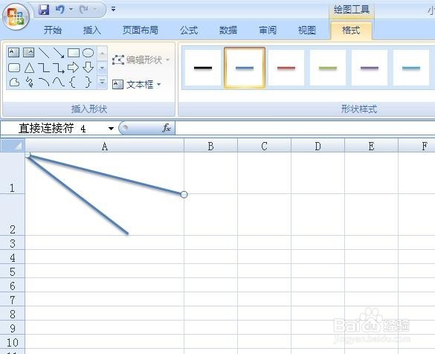
Task: Select column A header
Action: pos(105,146)
